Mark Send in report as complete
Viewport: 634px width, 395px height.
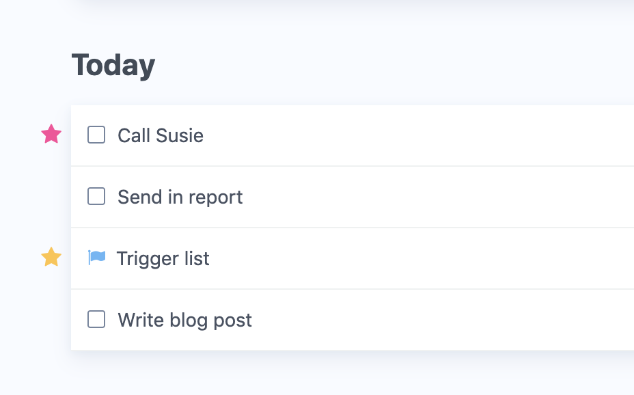pyautogui.click(x=96, y=196)
